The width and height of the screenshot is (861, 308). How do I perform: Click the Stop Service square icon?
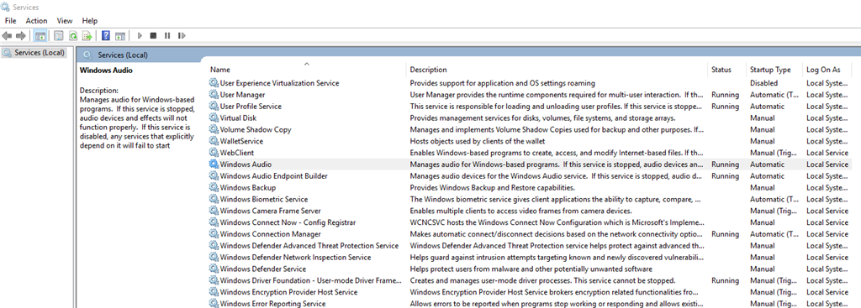coord(153,35)
